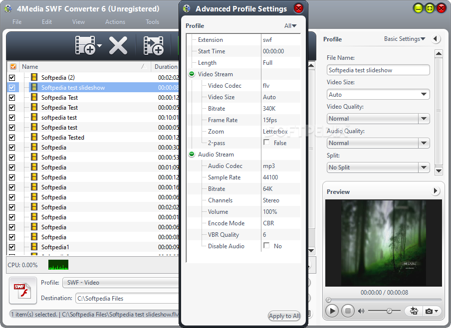This screenshot has width=451, height=328.
Task: Open the Basic Settings dropdown
Action: coord(405,39)
